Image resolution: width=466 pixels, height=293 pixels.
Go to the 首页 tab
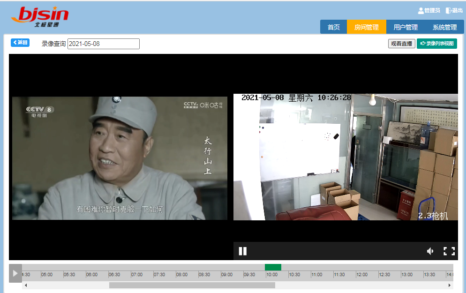click(x=333, y=27)
